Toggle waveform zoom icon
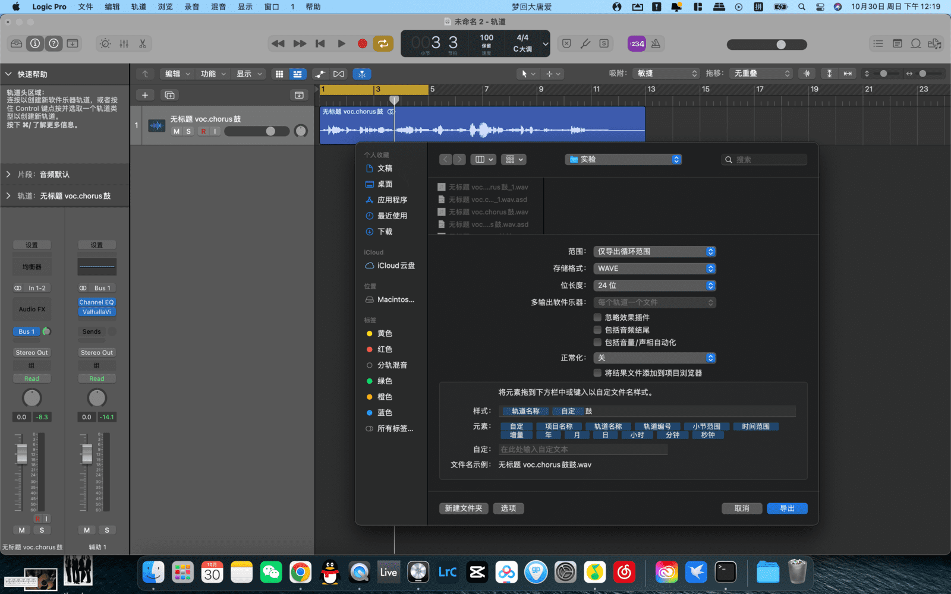The image size is (951, 594). 807,74
